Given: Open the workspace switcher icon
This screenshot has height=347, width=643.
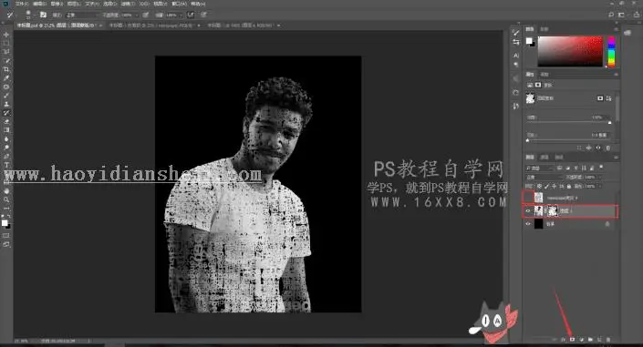Looking at the screenshot, I should click(x=622, y=15).
